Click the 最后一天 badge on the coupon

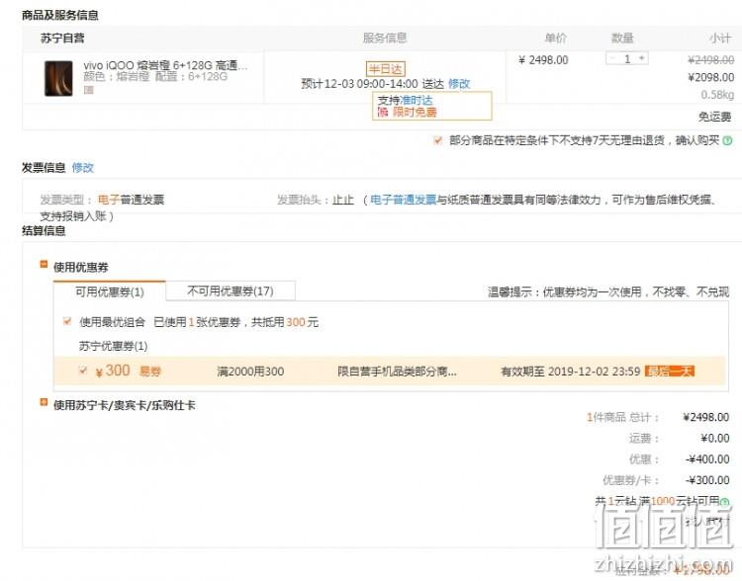pos(670,372)
